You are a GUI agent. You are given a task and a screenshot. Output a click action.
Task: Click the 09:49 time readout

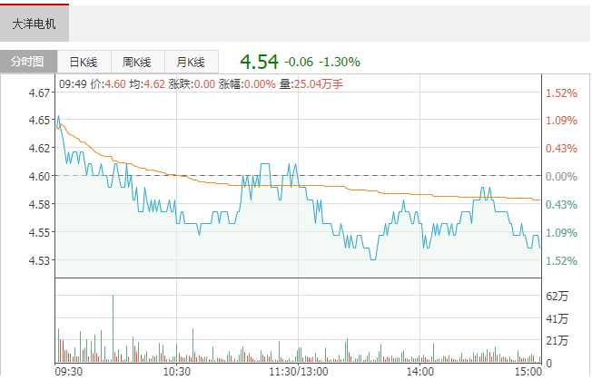73,83
